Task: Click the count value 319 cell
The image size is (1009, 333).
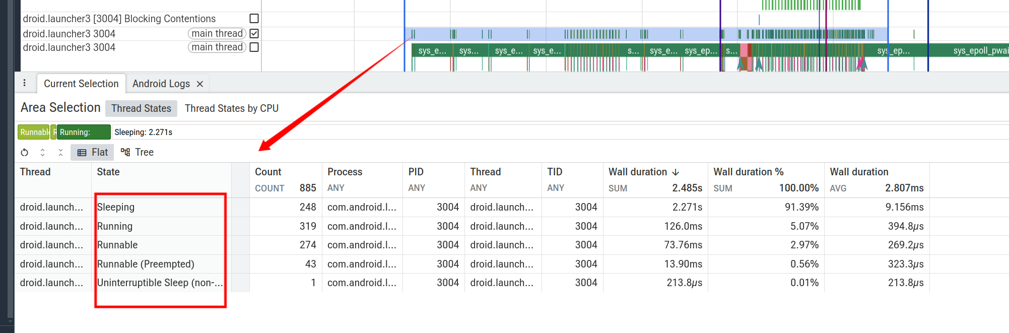Action: (x=286, y=226)
